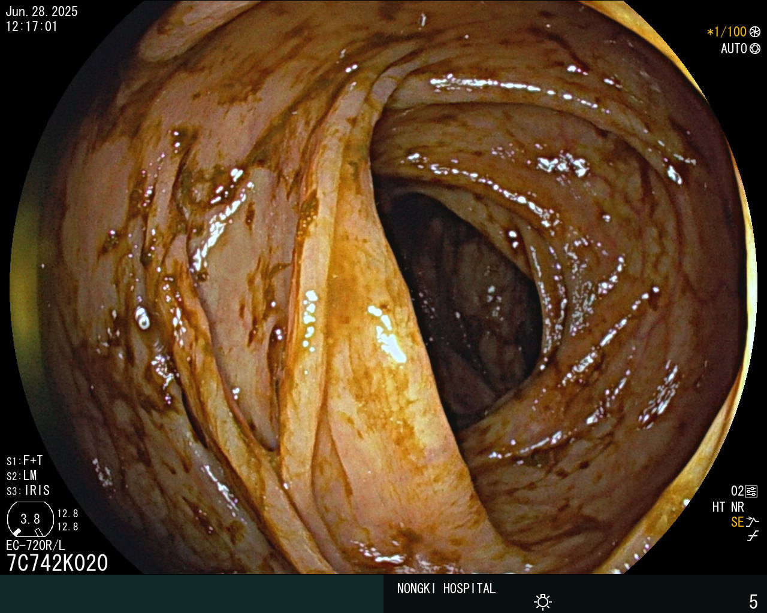The height and width of the screenshot is (613, 767).
Task: Click the yellow SE enhancement label
Action: [738, 522]
